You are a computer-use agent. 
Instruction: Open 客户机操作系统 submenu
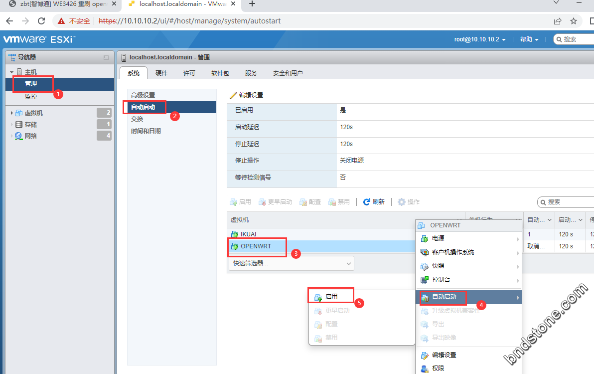tap(469, 252)
